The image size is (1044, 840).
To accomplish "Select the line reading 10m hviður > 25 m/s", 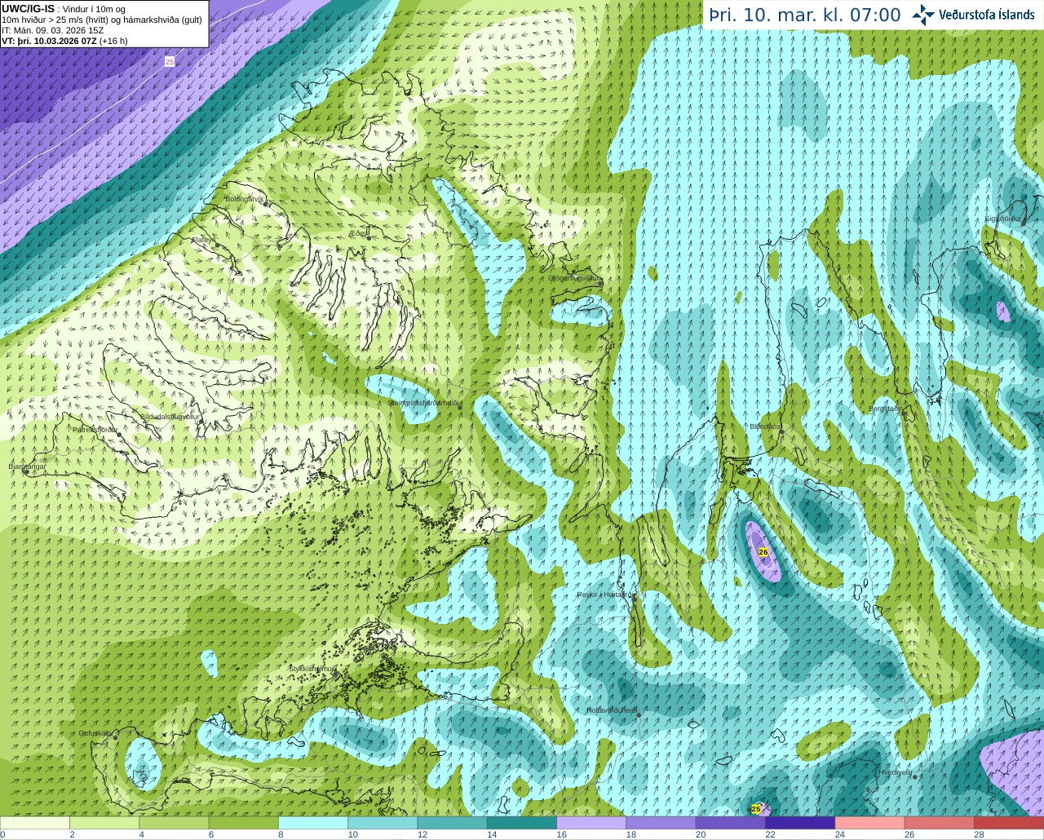I will (x=102, y=20).
